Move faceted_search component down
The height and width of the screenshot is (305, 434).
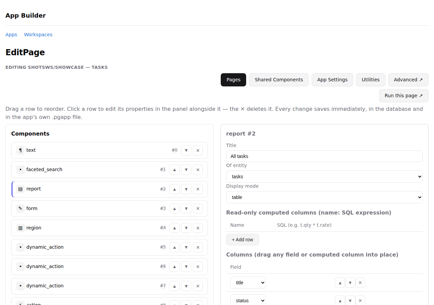click(186, 170)
